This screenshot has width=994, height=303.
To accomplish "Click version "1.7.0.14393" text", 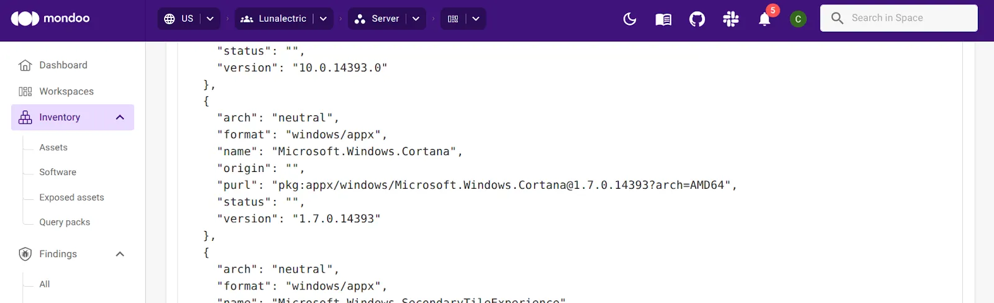I will [337, 219].
